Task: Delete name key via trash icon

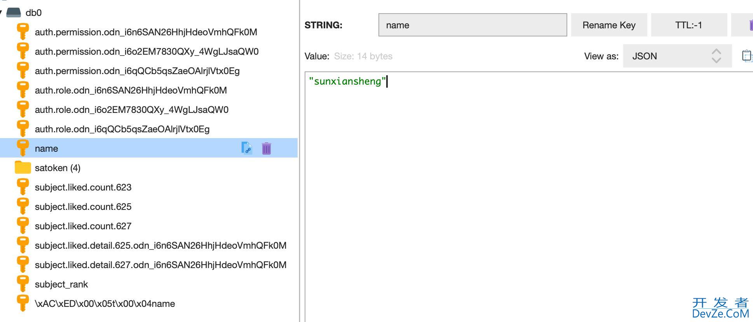Action: coord(266,148)
